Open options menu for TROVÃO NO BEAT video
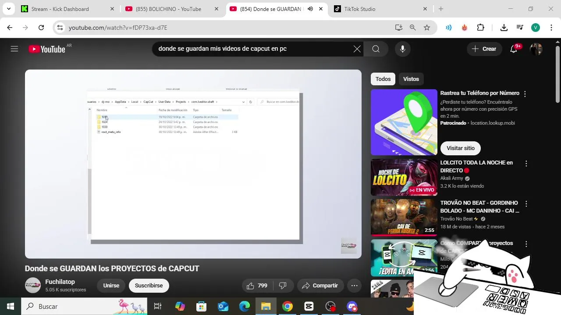561x315 pixels. [526, 204]
